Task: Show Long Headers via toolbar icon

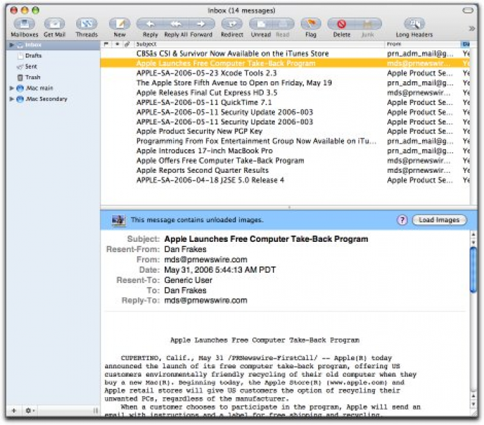Action: [x=414, y=24]
